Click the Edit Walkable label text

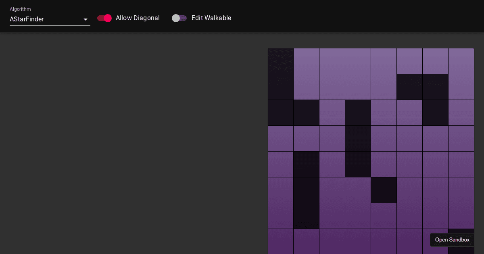pos(211,18)
